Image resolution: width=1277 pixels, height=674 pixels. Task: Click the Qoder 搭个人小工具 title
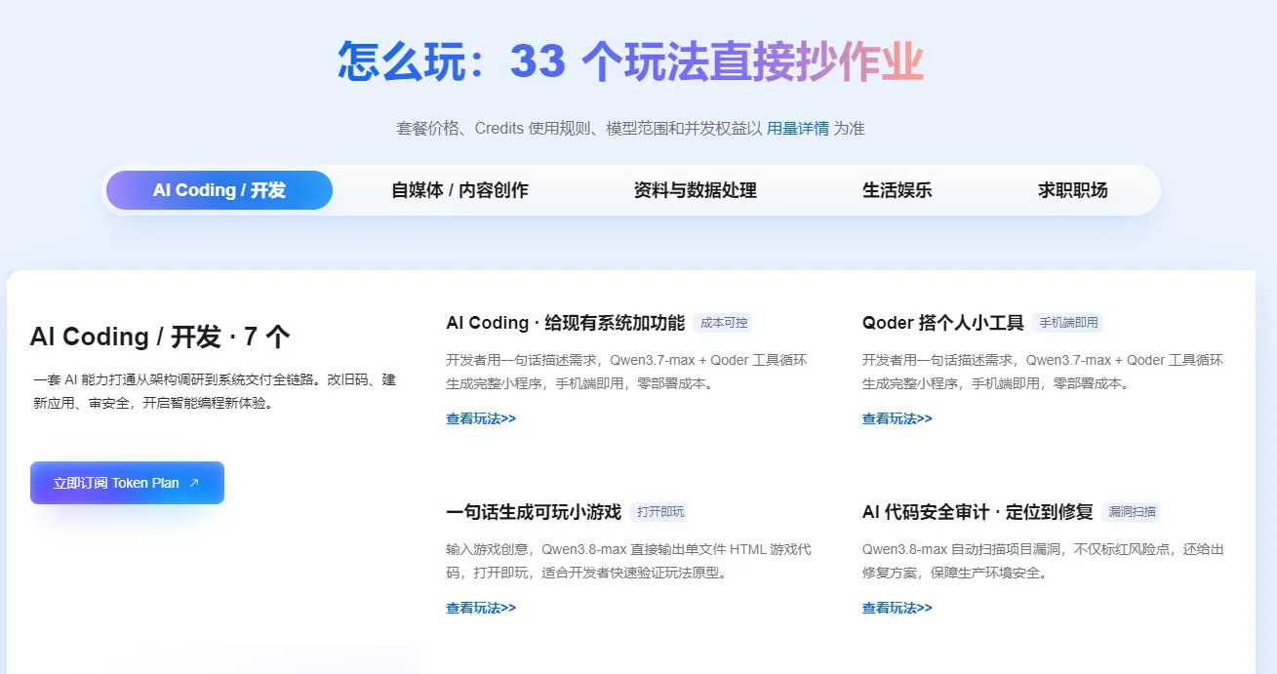point(942,323)
